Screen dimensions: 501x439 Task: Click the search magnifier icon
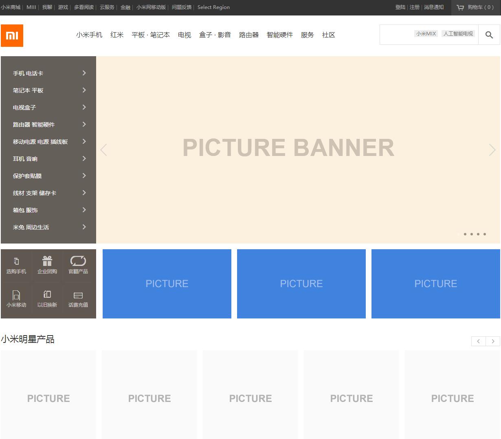click(x=489, y=35)
